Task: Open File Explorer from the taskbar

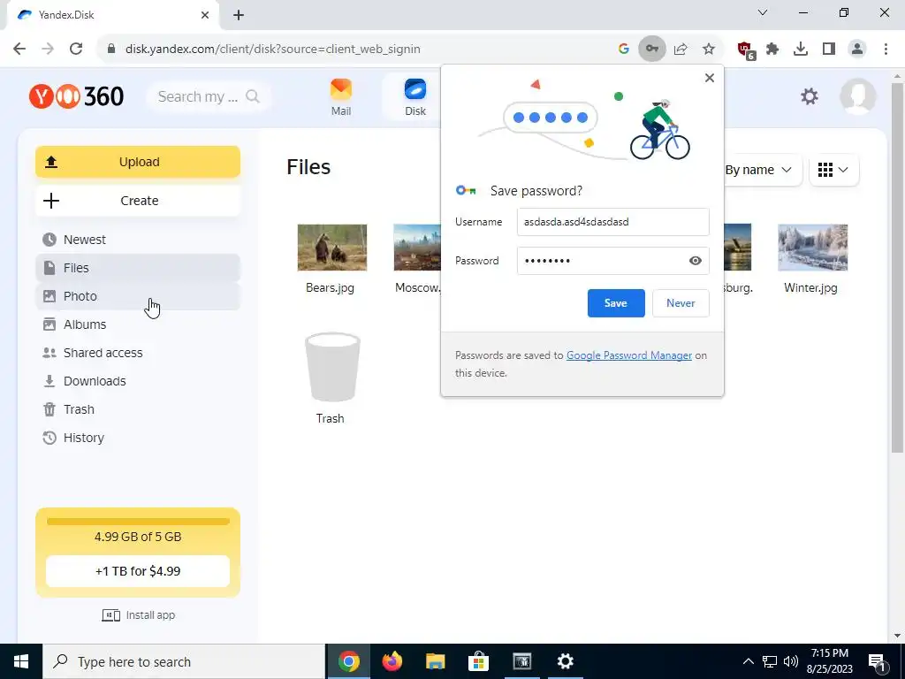Action: (x=435, y=661)
